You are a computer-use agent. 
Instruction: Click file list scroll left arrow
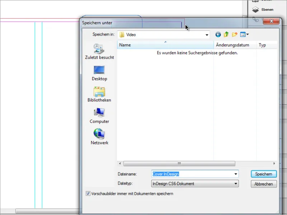[x=120, y=163]
